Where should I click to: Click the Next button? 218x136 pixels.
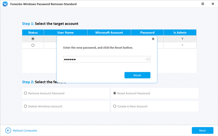click(202, 131)
